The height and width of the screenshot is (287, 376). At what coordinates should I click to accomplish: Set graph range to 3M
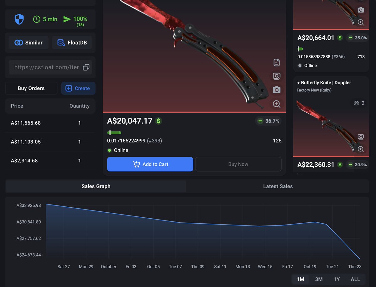(319, 279)
